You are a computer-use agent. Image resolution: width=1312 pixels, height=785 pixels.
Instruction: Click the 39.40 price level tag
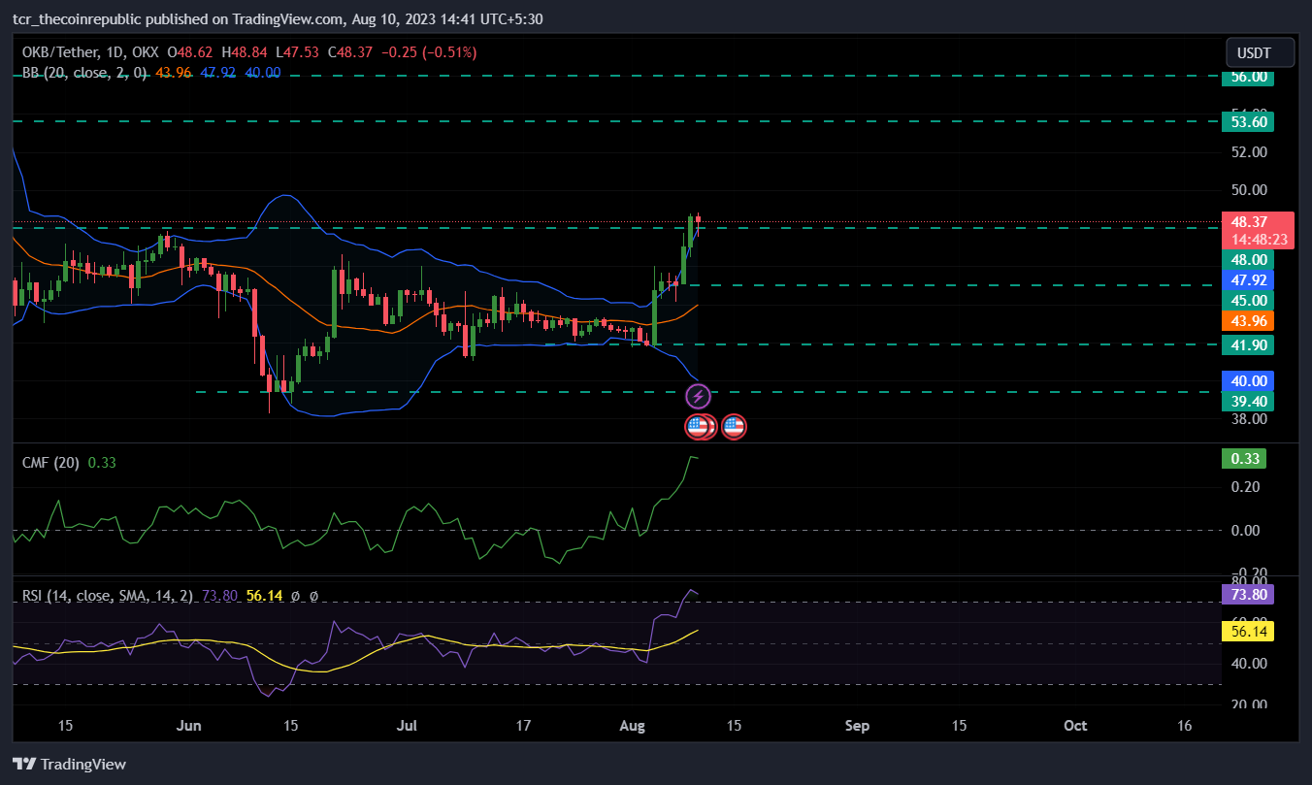coord(1247,401)
